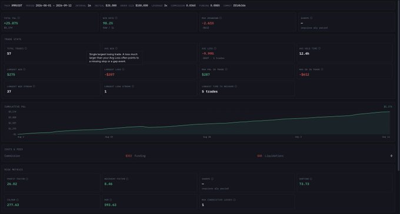Viewport: 400px width, 214px height.
Task: Click the $275 largest win value
Action: (11, 75)
